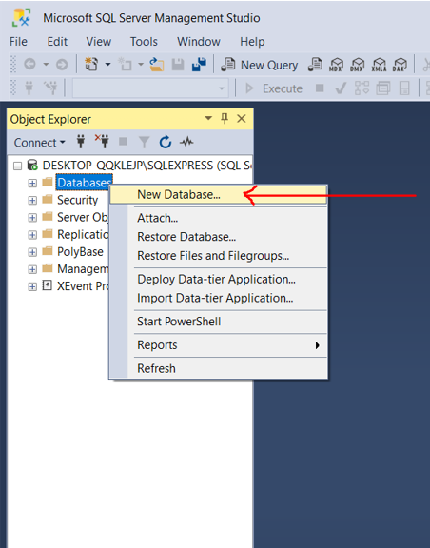Expand the Replication folder

(x=32, y=235)
